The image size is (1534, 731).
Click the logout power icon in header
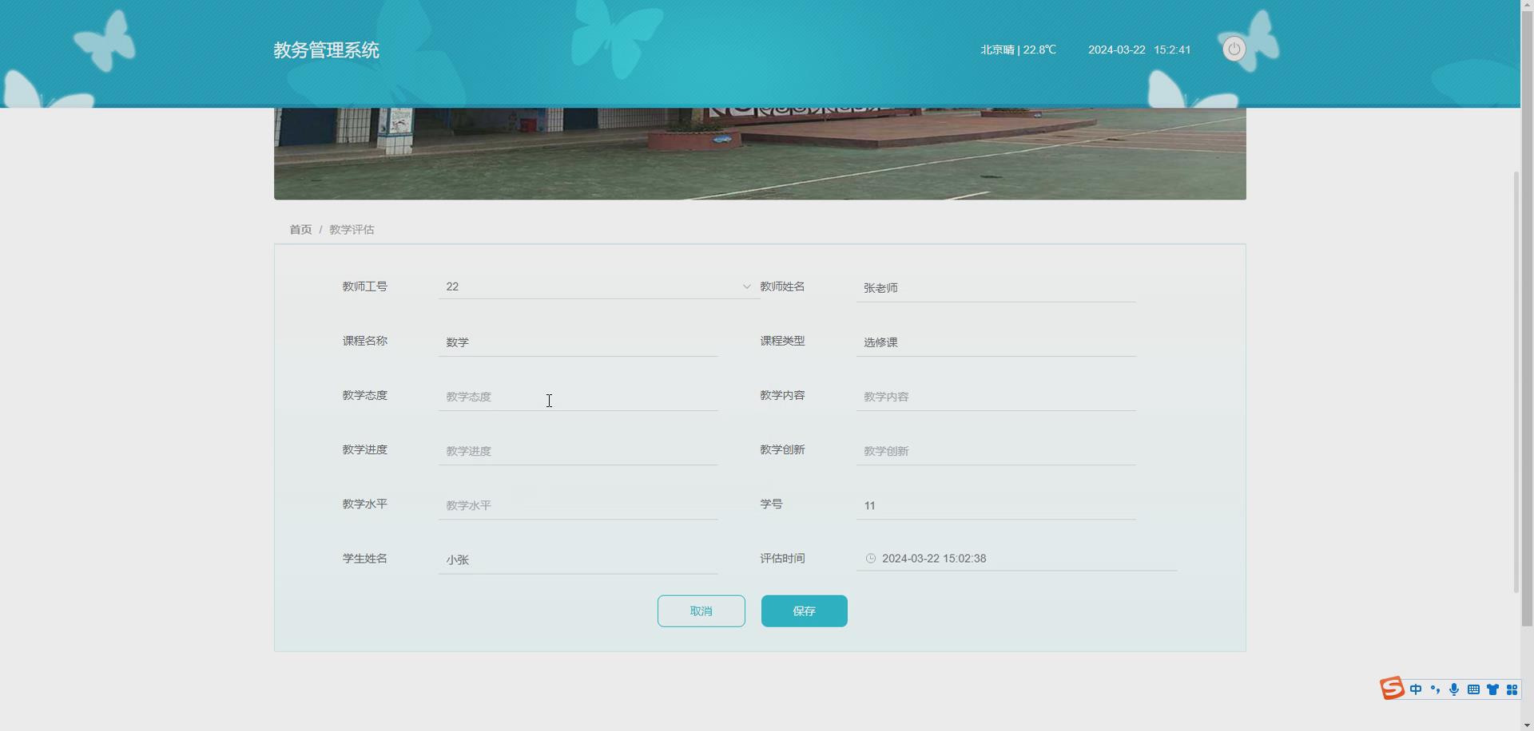1234,49
